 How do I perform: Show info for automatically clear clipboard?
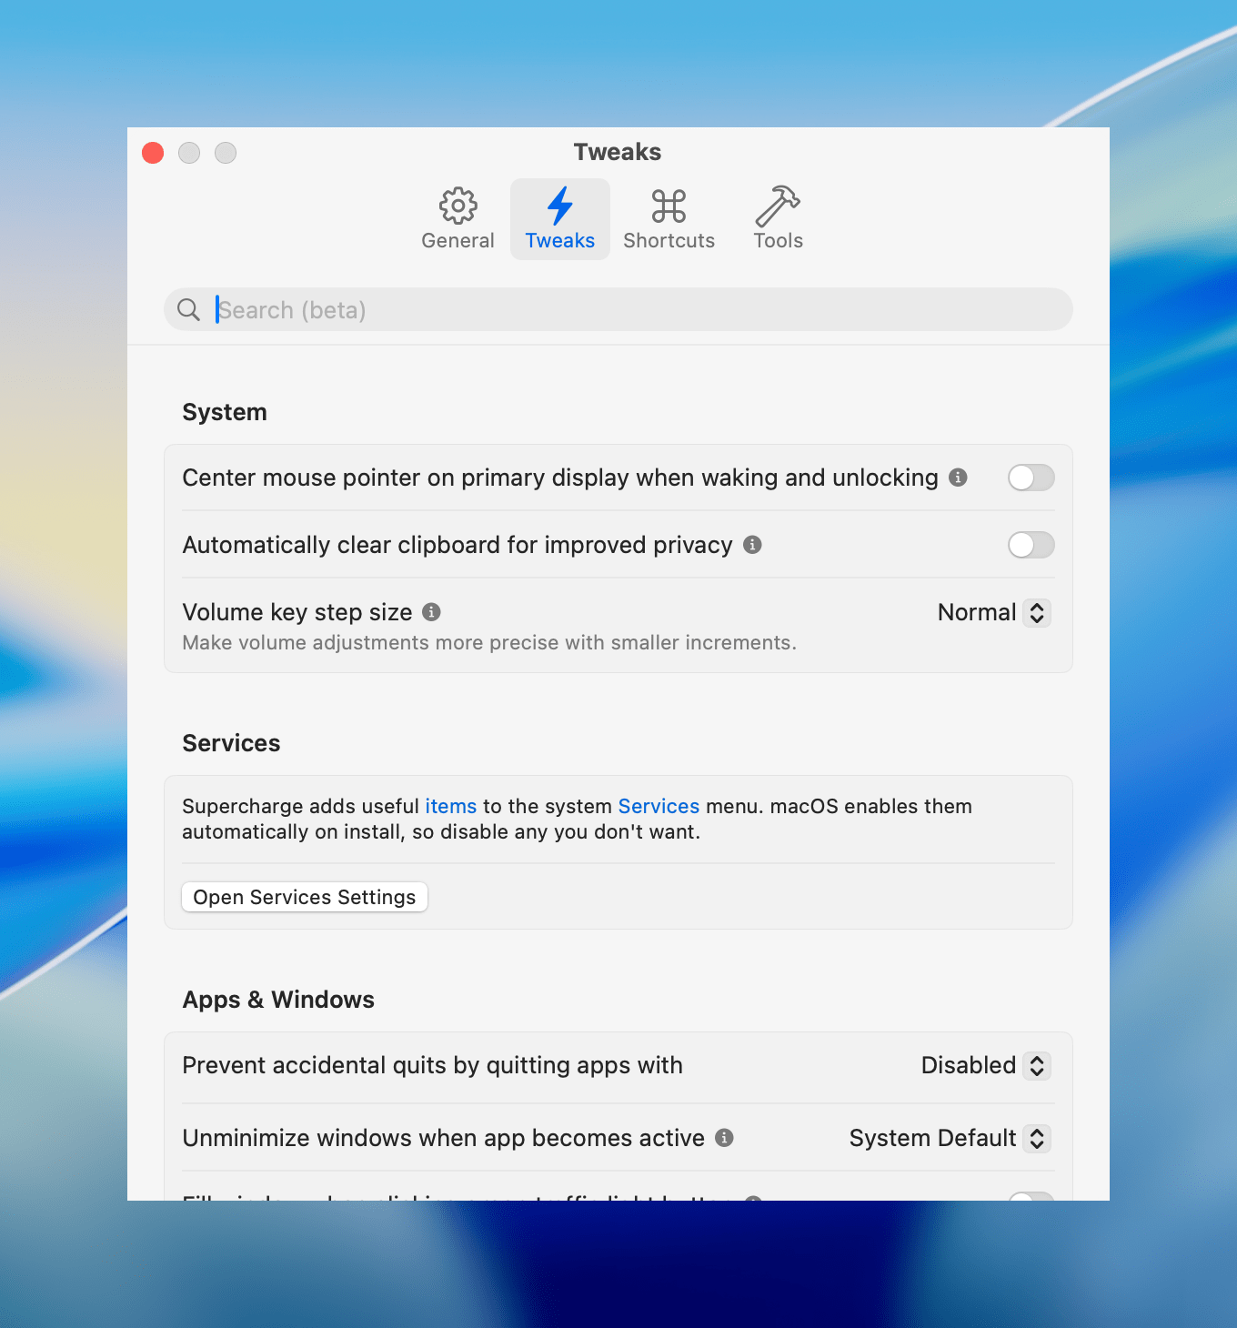point(752,545)
